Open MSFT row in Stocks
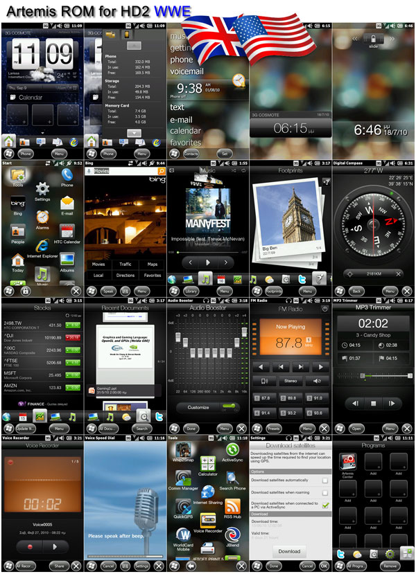This screenshot has width=416, height=574. coord(42,375)
